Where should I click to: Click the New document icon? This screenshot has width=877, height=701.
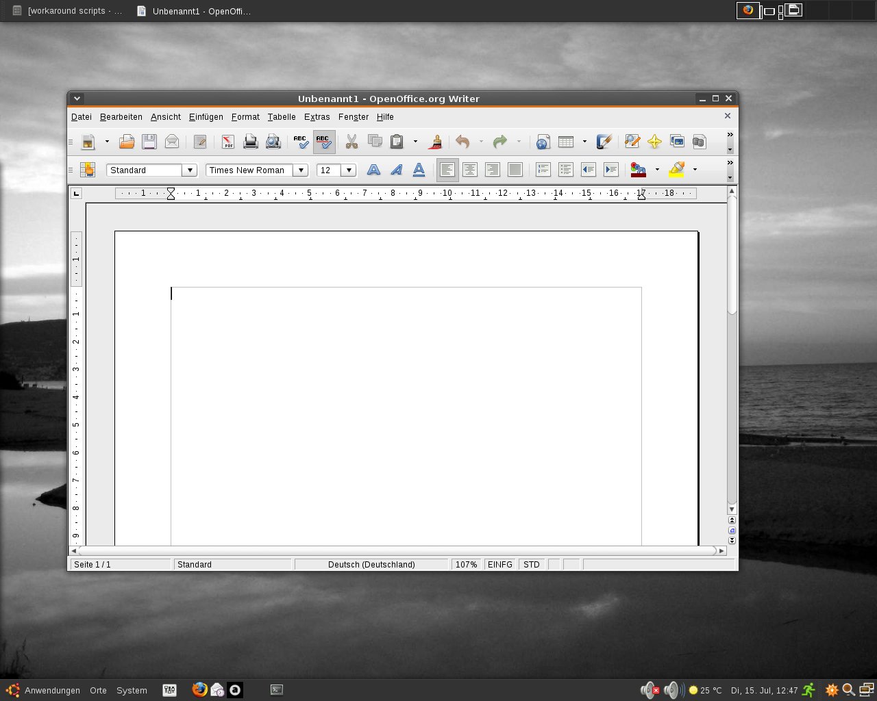point(88,142)
